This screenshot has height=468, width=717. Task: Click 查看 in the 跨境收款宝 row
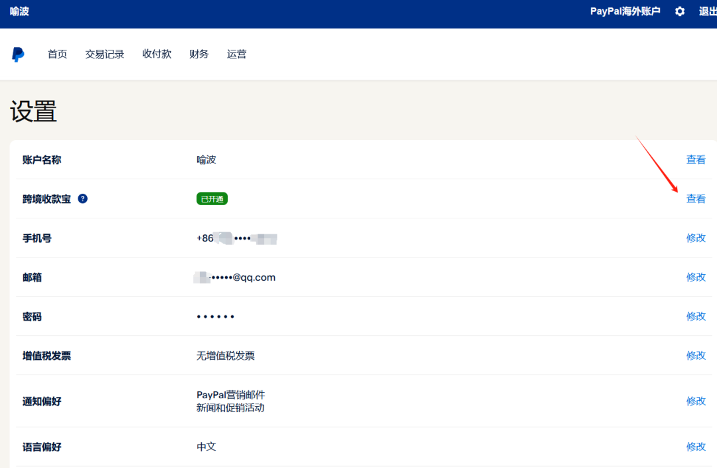tap(696, 198)
